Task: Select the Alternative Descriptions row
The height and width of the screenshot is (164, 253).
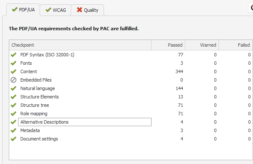Action: pyautogui.click(x=131, y=122)
